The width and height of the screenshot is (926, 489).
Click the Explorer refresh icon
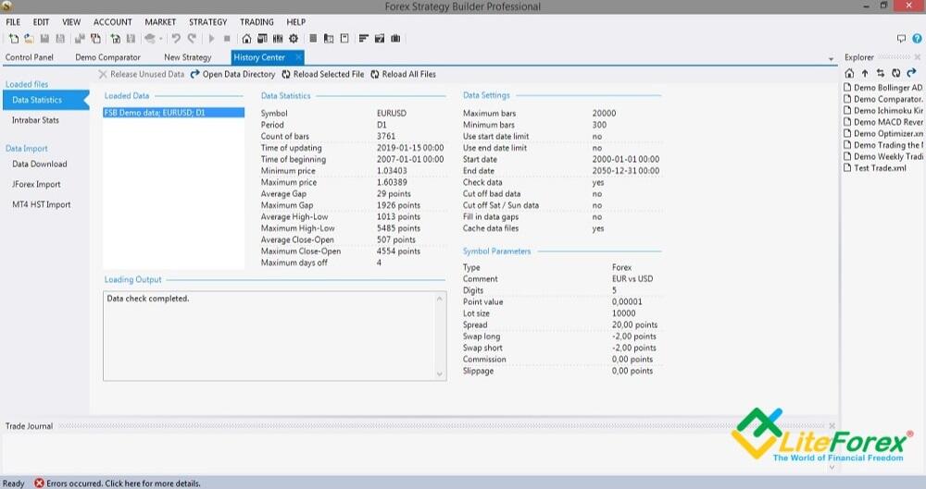pos(895,73)
